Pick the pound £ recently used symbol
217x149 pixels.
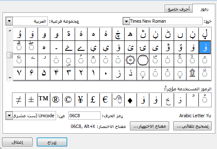93,100
